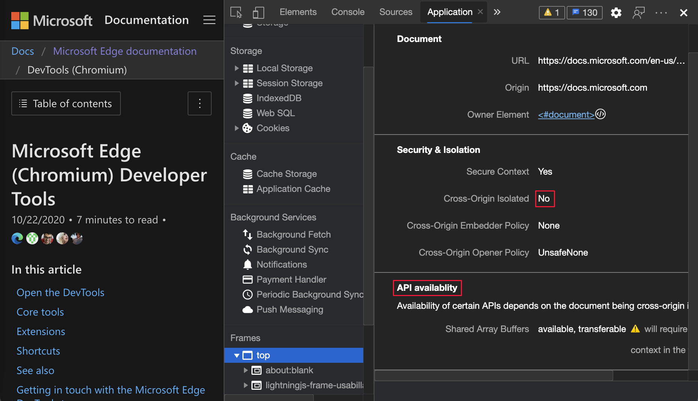Open Microsoft Edge documentation breadcrumb

click(125, 51)
